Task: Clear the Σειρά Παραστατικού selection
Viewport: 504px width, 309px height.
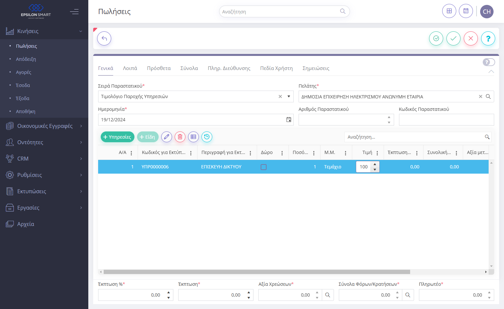Action: click(280, 96)
